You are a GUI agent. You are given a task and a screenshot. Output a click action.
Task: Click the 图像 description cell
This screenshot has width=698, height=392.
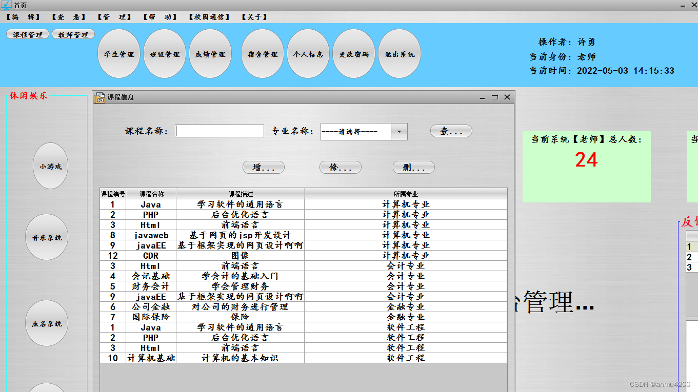(x=240, y=256)
